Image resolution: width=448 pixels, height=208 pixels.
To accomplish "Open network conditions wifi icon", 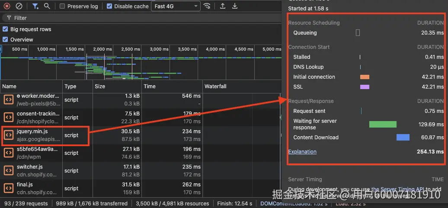I will (x=207, y=6).
